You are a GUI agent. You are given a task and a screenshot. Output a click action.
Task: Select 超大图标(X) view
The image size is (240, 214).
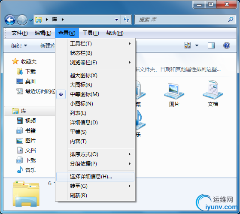coord(95,75)
